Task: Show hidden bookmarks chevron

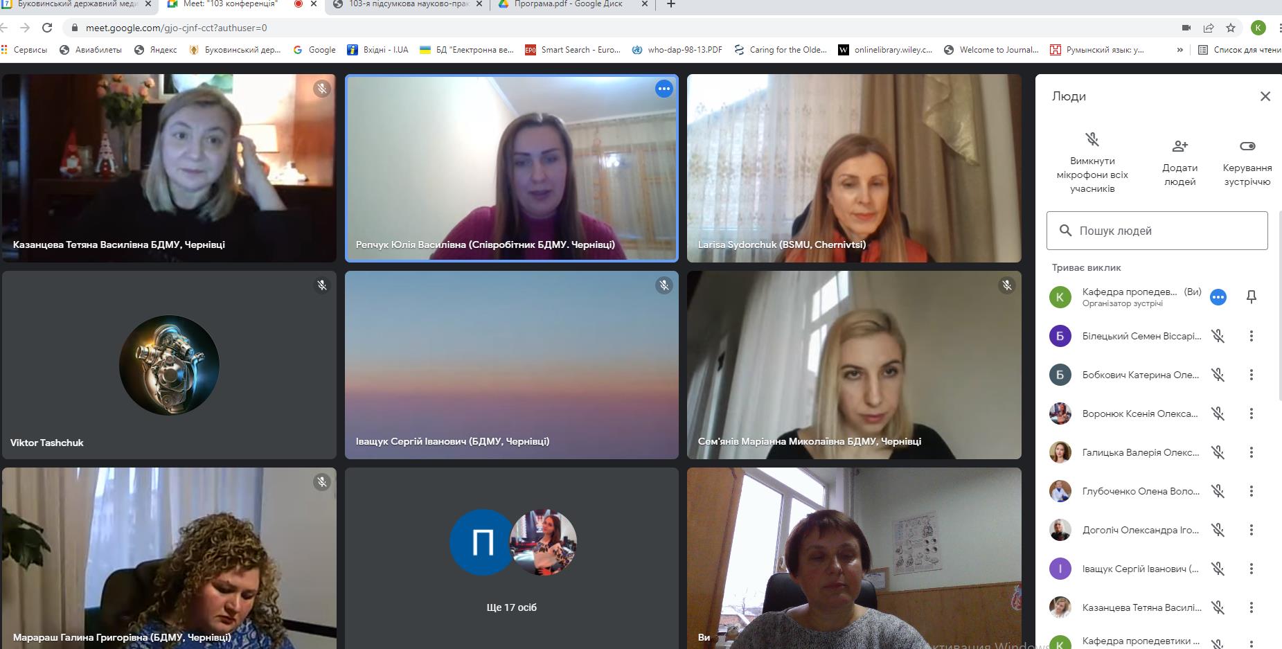Action: [1179, 50]
